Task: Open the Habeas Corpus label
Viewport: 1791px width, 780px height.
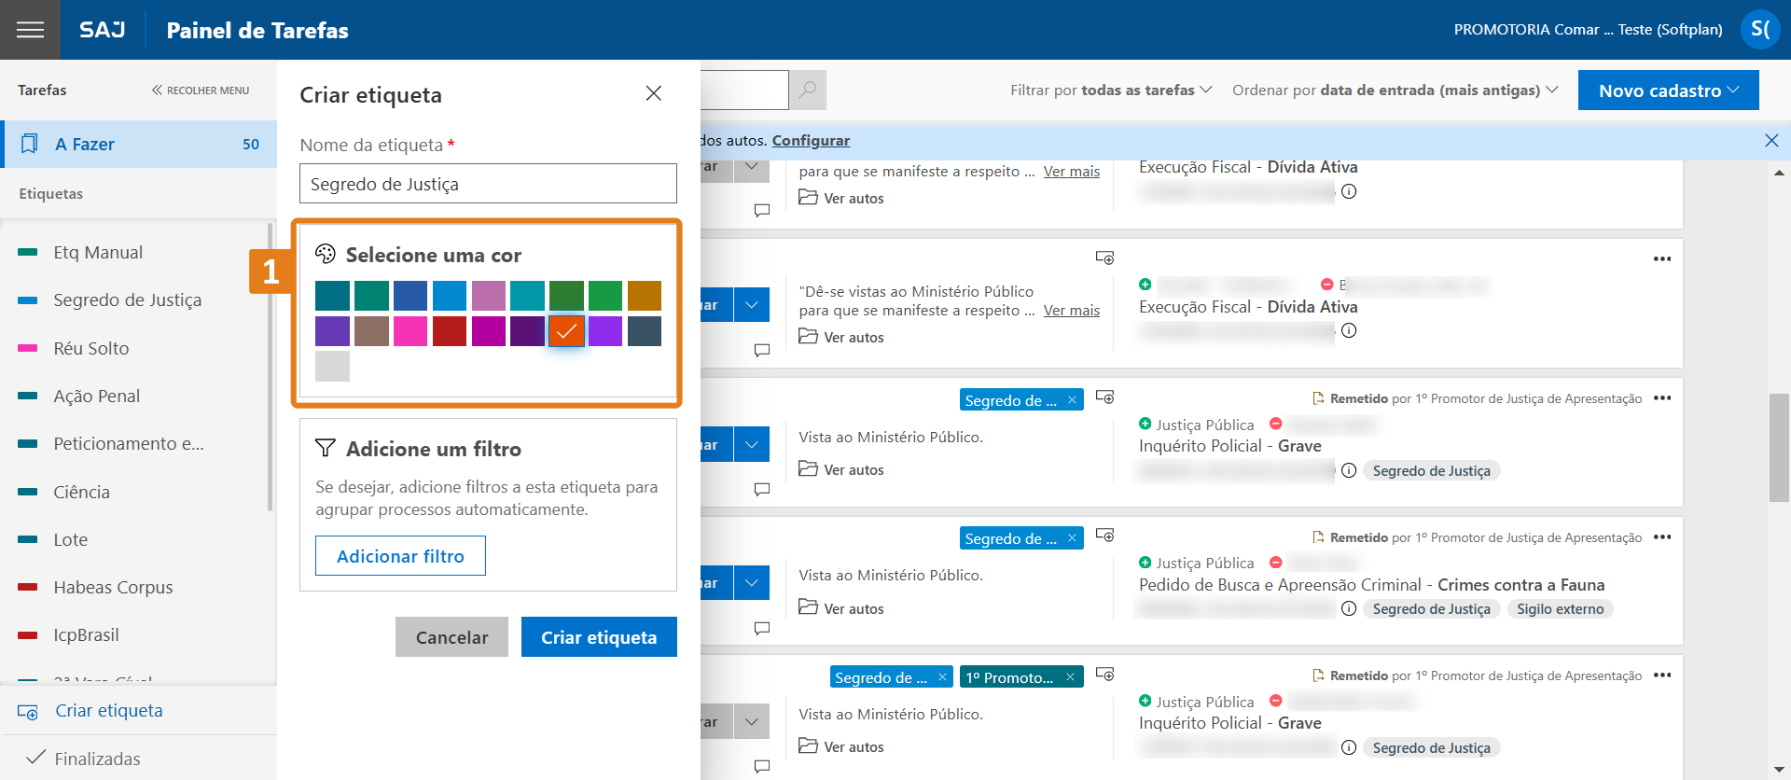Action: [x=113, y=588]
